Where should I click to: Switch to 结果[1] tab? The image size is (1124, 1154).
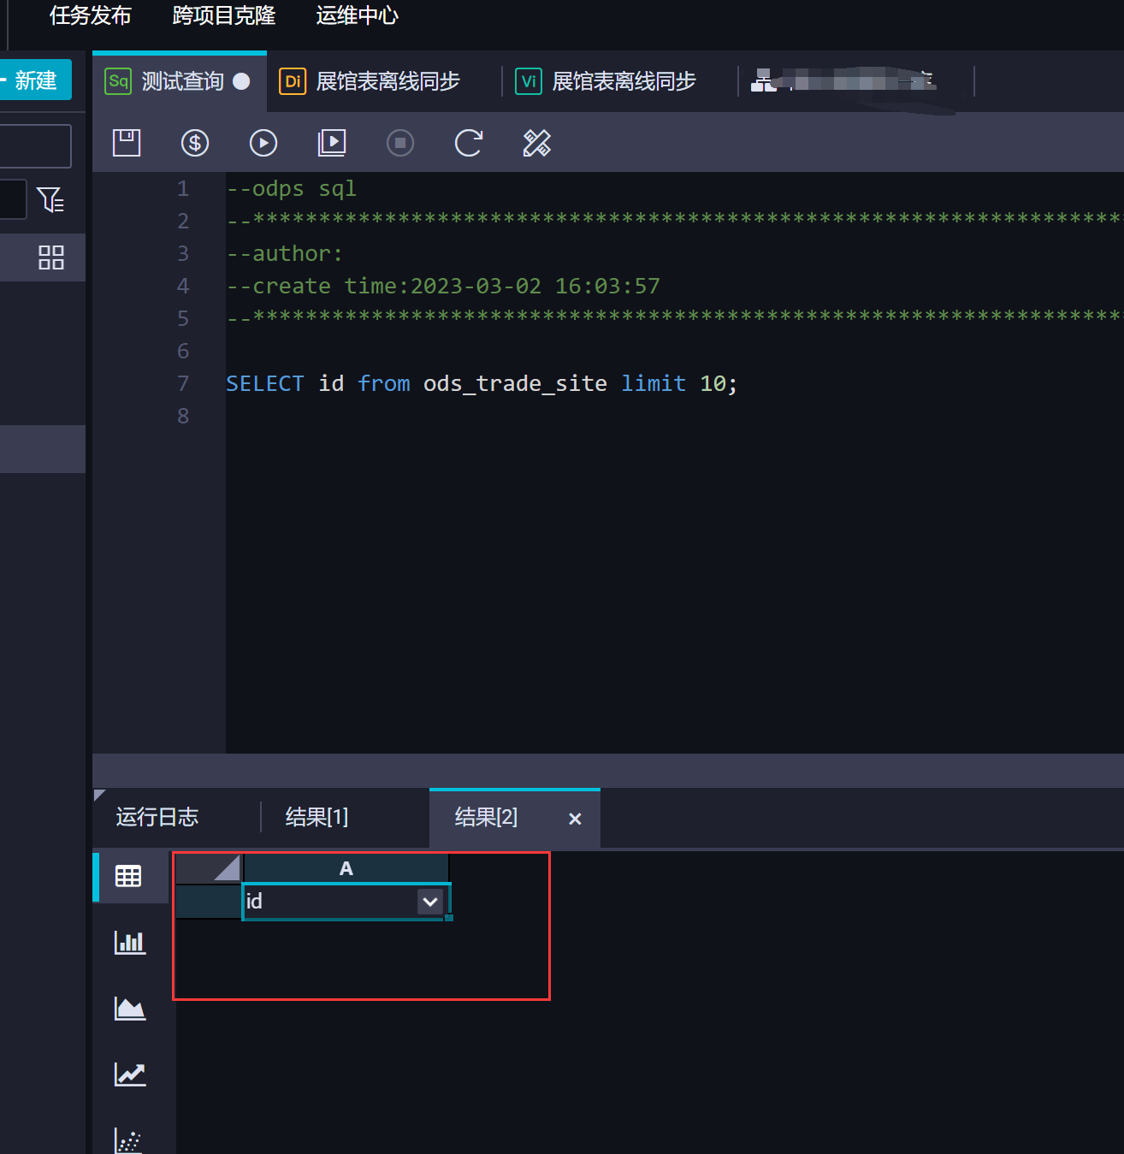317,817
